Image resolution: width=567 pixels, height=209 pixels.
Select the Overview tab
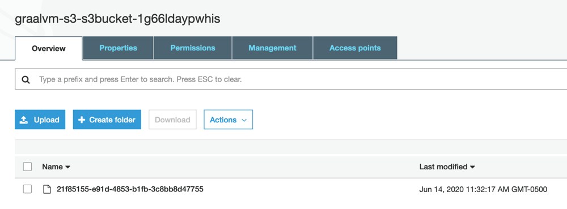coord(49,48)
